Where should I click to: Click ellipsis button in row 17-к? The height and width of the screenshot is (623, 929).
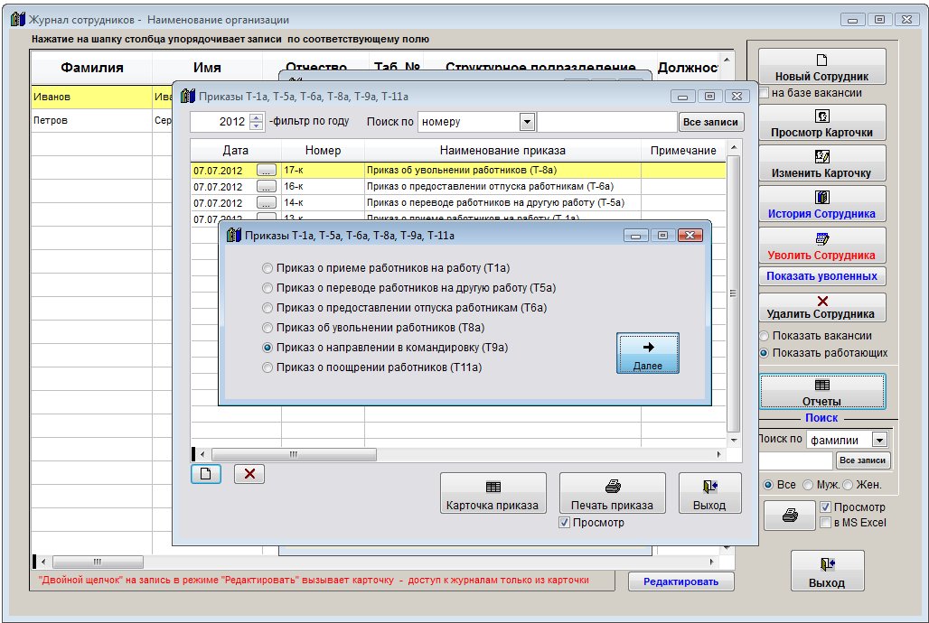266,171
